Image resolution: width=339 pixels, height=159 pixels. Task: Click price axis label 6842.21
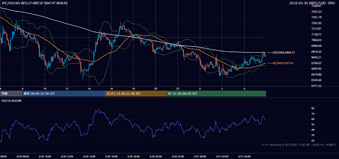316,57
